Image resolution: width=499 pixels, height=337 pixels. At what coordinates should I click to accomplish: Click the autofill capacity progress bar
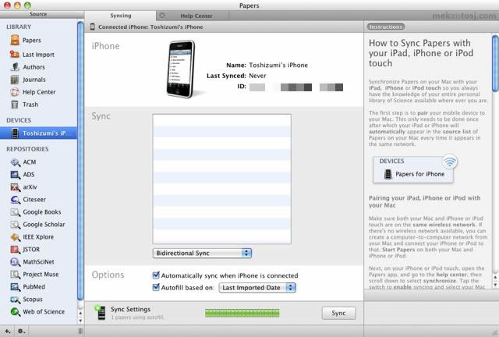click(x=242, y=313)
